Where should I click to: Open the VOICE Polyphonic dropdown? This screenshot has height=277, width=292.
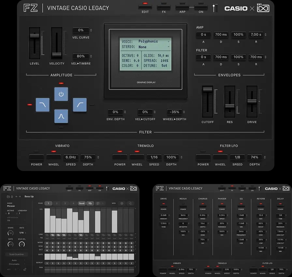(154, 42)
